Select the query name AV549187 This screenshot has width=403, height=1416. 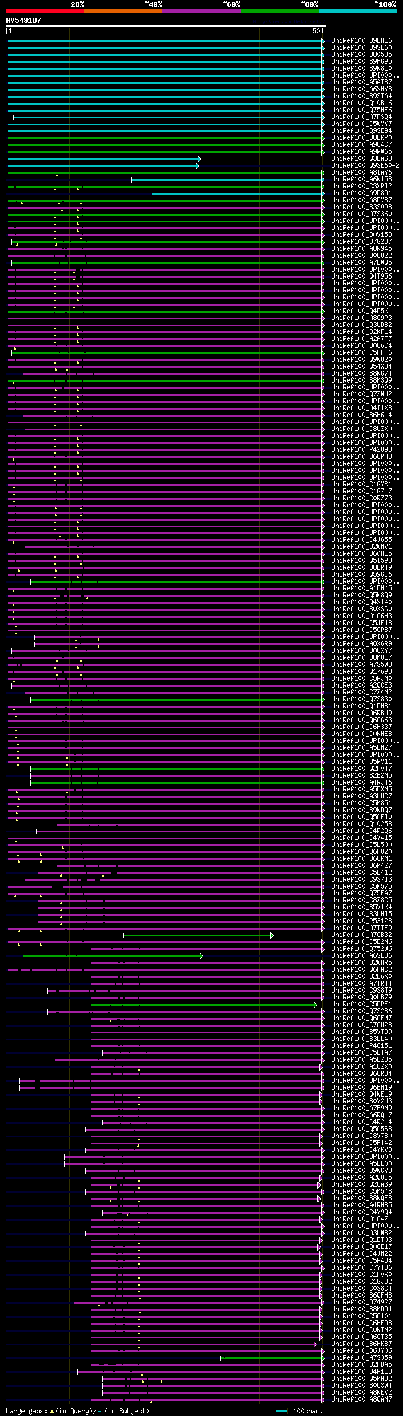click(23, 20)
